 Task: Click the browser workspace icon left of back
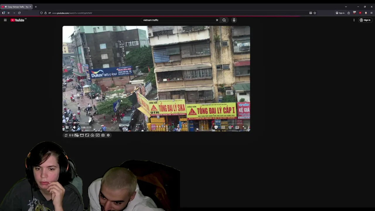pos(4,13)
